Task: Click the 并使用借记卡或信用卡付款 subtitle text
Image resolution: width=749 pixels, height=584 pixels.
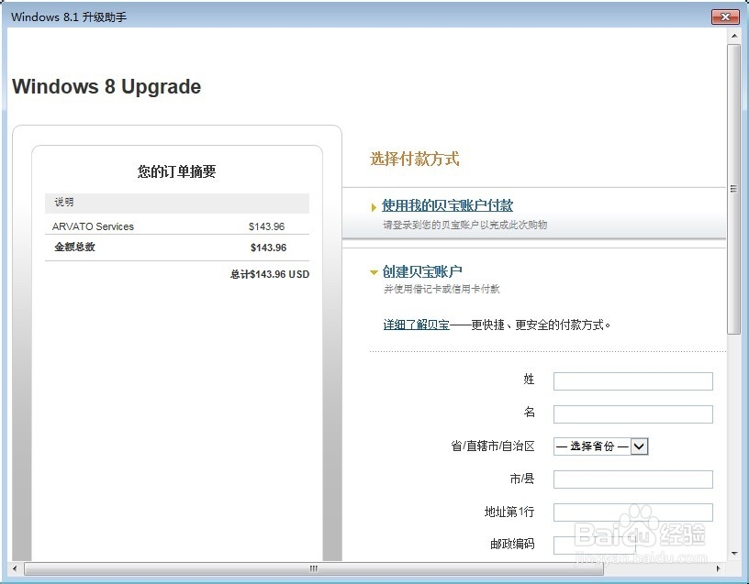Action: (x=442, y=289)
